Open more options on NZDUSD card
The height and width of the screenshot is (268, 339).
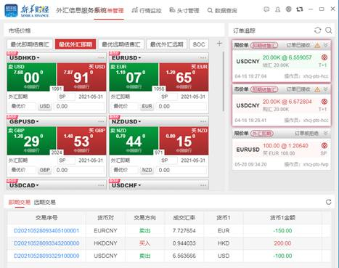tap(203, 121)
